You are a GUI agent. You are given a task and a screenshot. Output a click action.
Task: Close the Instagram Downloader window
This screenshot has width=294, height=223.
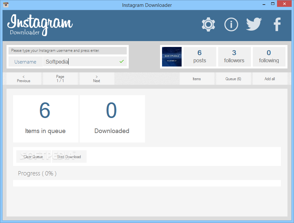pos(284,4)
